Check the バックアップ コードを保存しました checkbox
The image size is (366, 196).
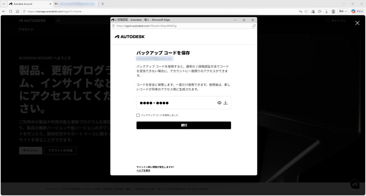coord(138,115)
